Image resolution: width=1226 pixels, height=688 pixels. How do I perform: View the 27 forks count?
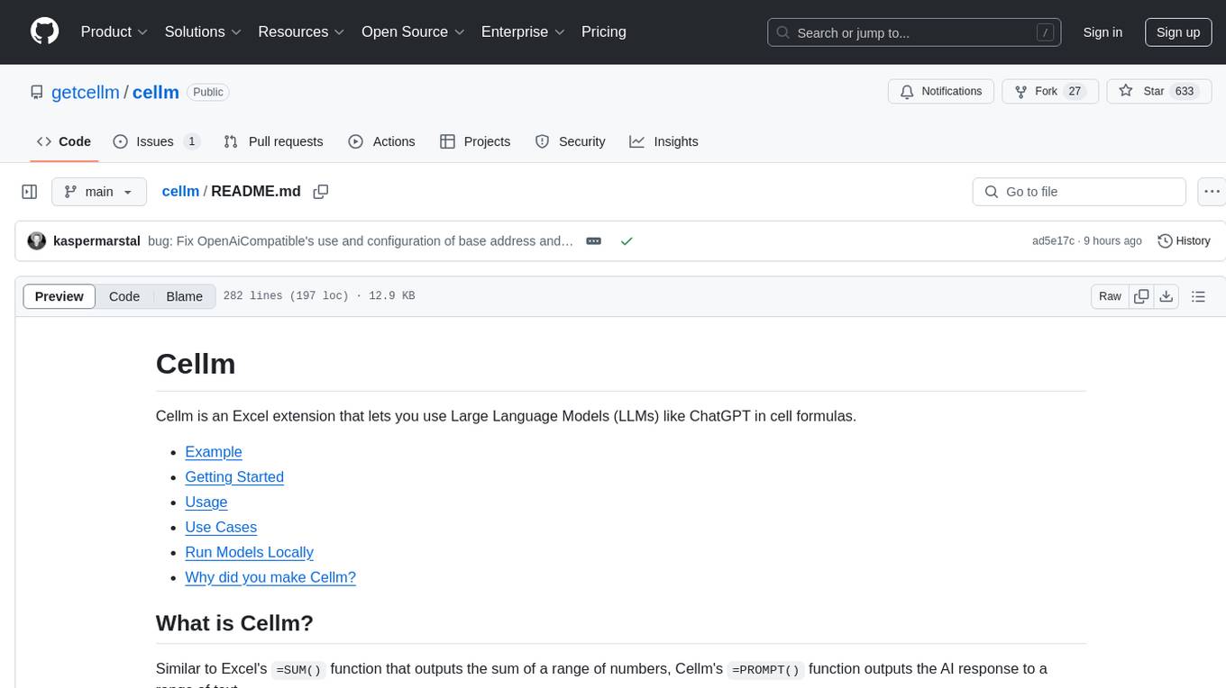click(x=1074, y=92)
